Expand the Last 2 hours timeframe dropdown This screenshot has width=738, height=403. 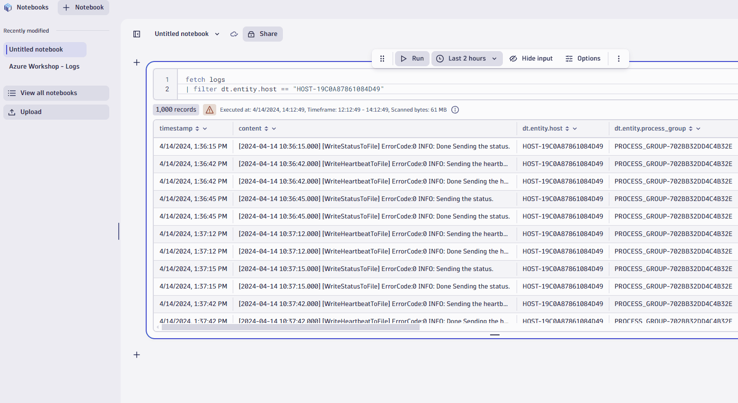[467, 59]
